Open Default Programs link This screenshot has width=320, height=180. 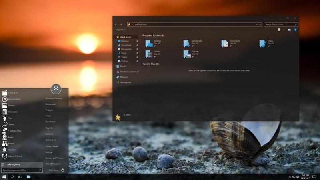point(53,164)
